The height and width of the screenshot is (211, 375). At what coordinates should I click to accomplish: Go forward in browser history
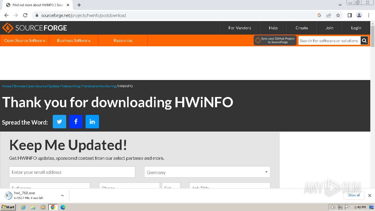point(16,15)
